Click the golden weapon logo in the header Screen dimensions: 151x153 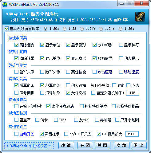(140, 17)
